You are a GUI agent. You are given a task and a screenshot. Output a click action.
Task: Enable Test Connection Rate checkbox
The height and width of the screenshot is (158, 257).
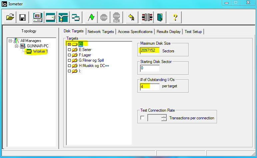click(x=142, y=118)
